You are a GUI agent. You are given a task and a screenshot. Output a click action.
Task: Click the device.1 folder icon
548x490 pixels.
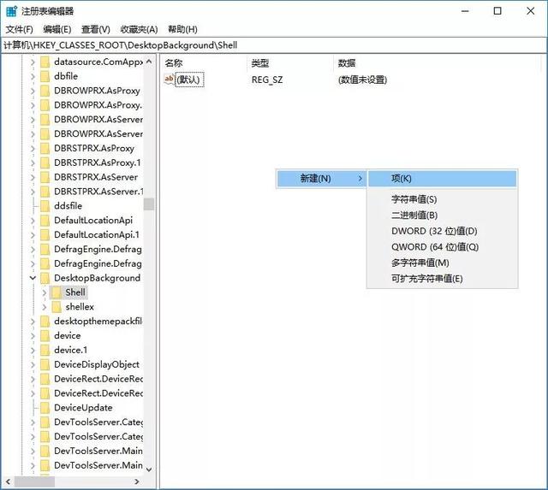tap(45, 350)
